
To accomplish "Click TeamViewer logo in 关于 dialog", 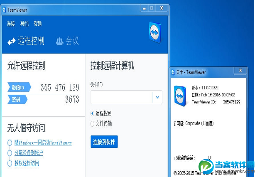I will coord(180,96).
